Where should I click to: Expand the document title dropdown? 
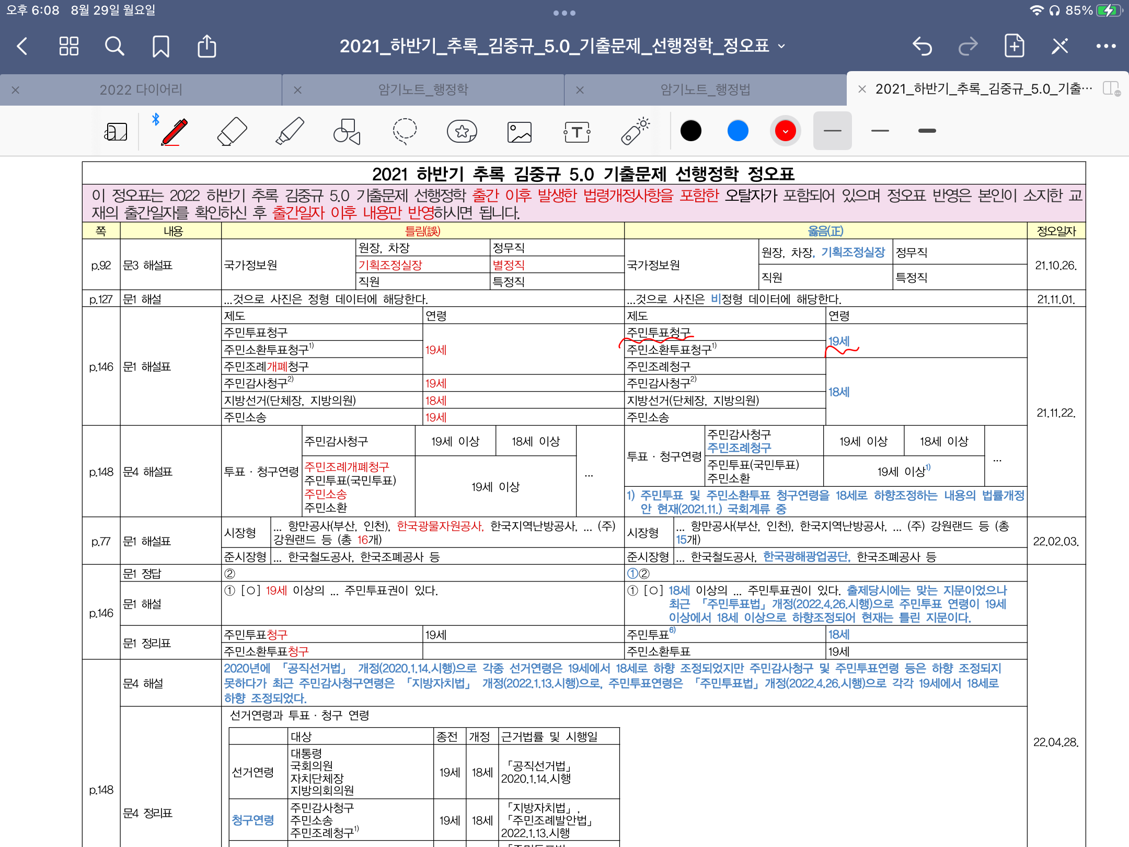pyautogui.click(x=782, y=46)
